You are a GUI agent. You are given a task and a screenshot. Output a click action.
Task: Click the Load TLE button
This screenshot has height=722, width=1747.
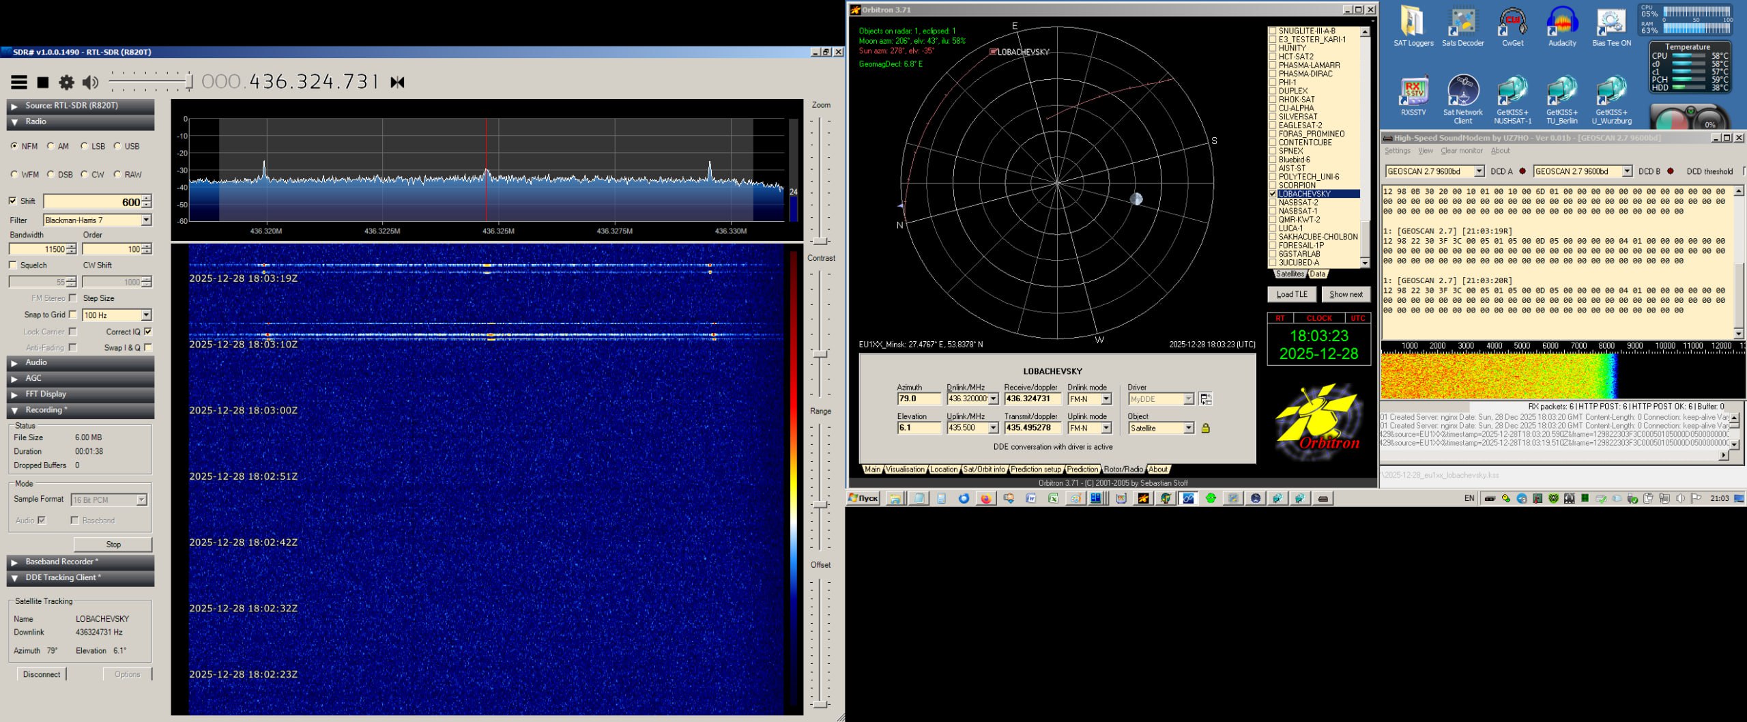click(x=1291, y=295)
